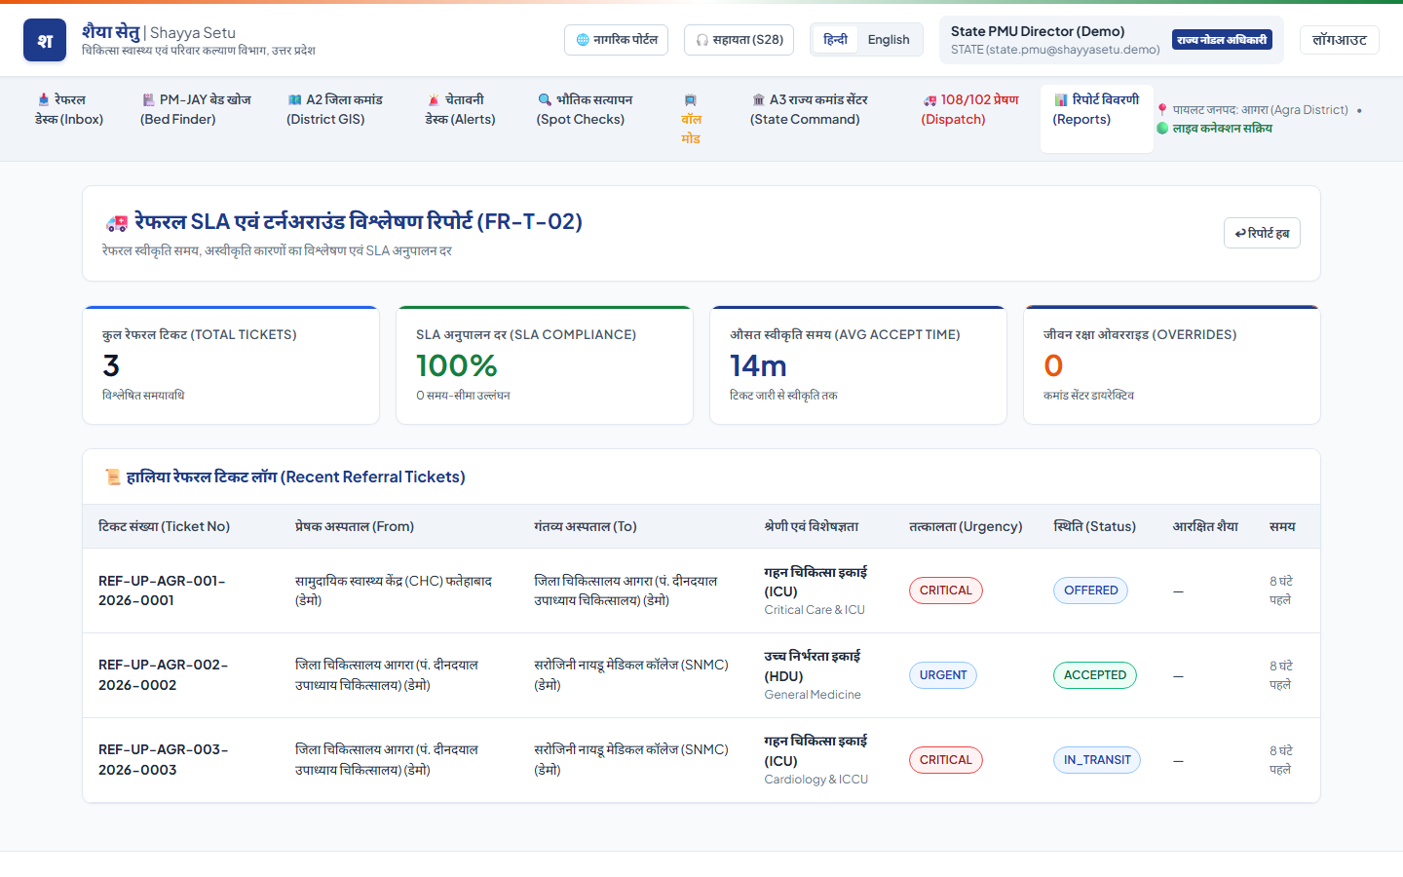Click the Overrides count card
Image resolution: width=1403 pixels, height=877 pixels.
point(1172,365)
